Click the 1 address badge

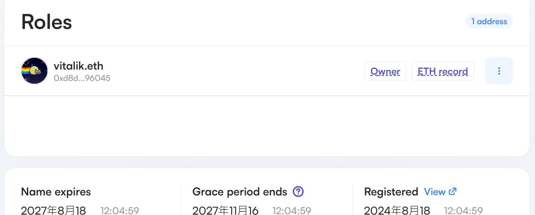coord(489,21)
